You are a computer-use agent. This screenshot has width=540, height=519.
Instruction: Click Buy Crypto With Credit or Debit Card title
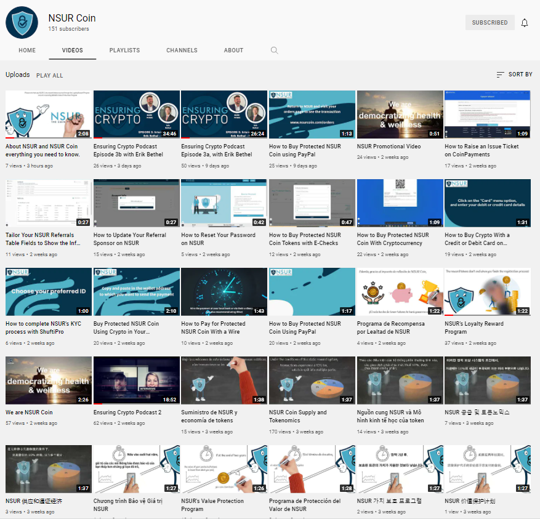[x=477, y=239]
